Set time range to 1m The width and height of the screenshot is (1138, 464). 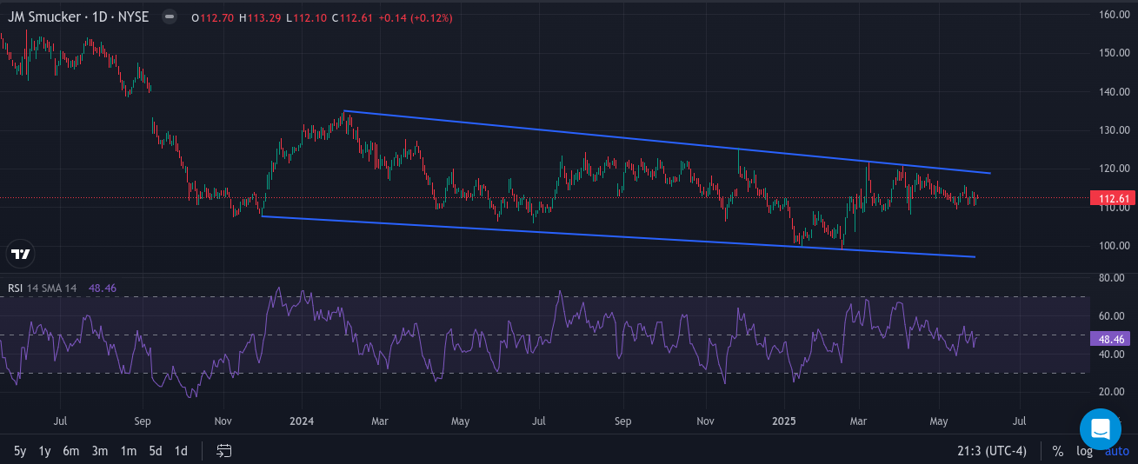[x=128, y=451]
